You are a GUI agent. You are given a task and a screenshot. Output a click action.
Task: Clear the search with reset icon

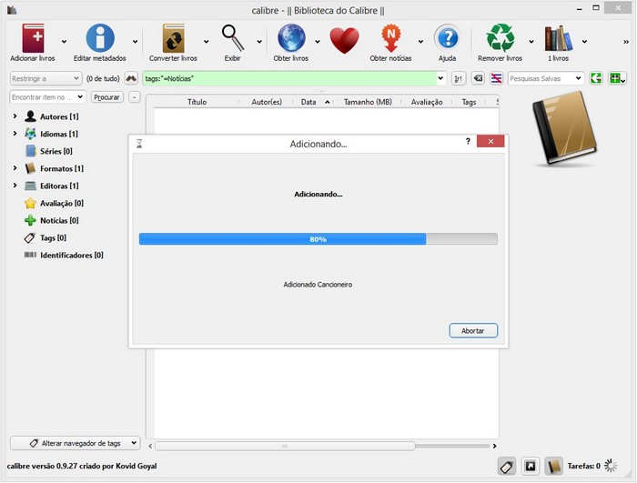point(478,78)
